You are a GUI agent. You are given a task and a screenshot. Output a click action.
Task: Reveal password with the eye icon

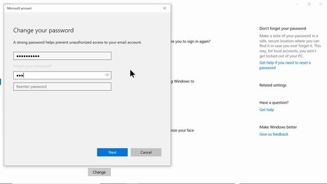[x=107, y=75]
